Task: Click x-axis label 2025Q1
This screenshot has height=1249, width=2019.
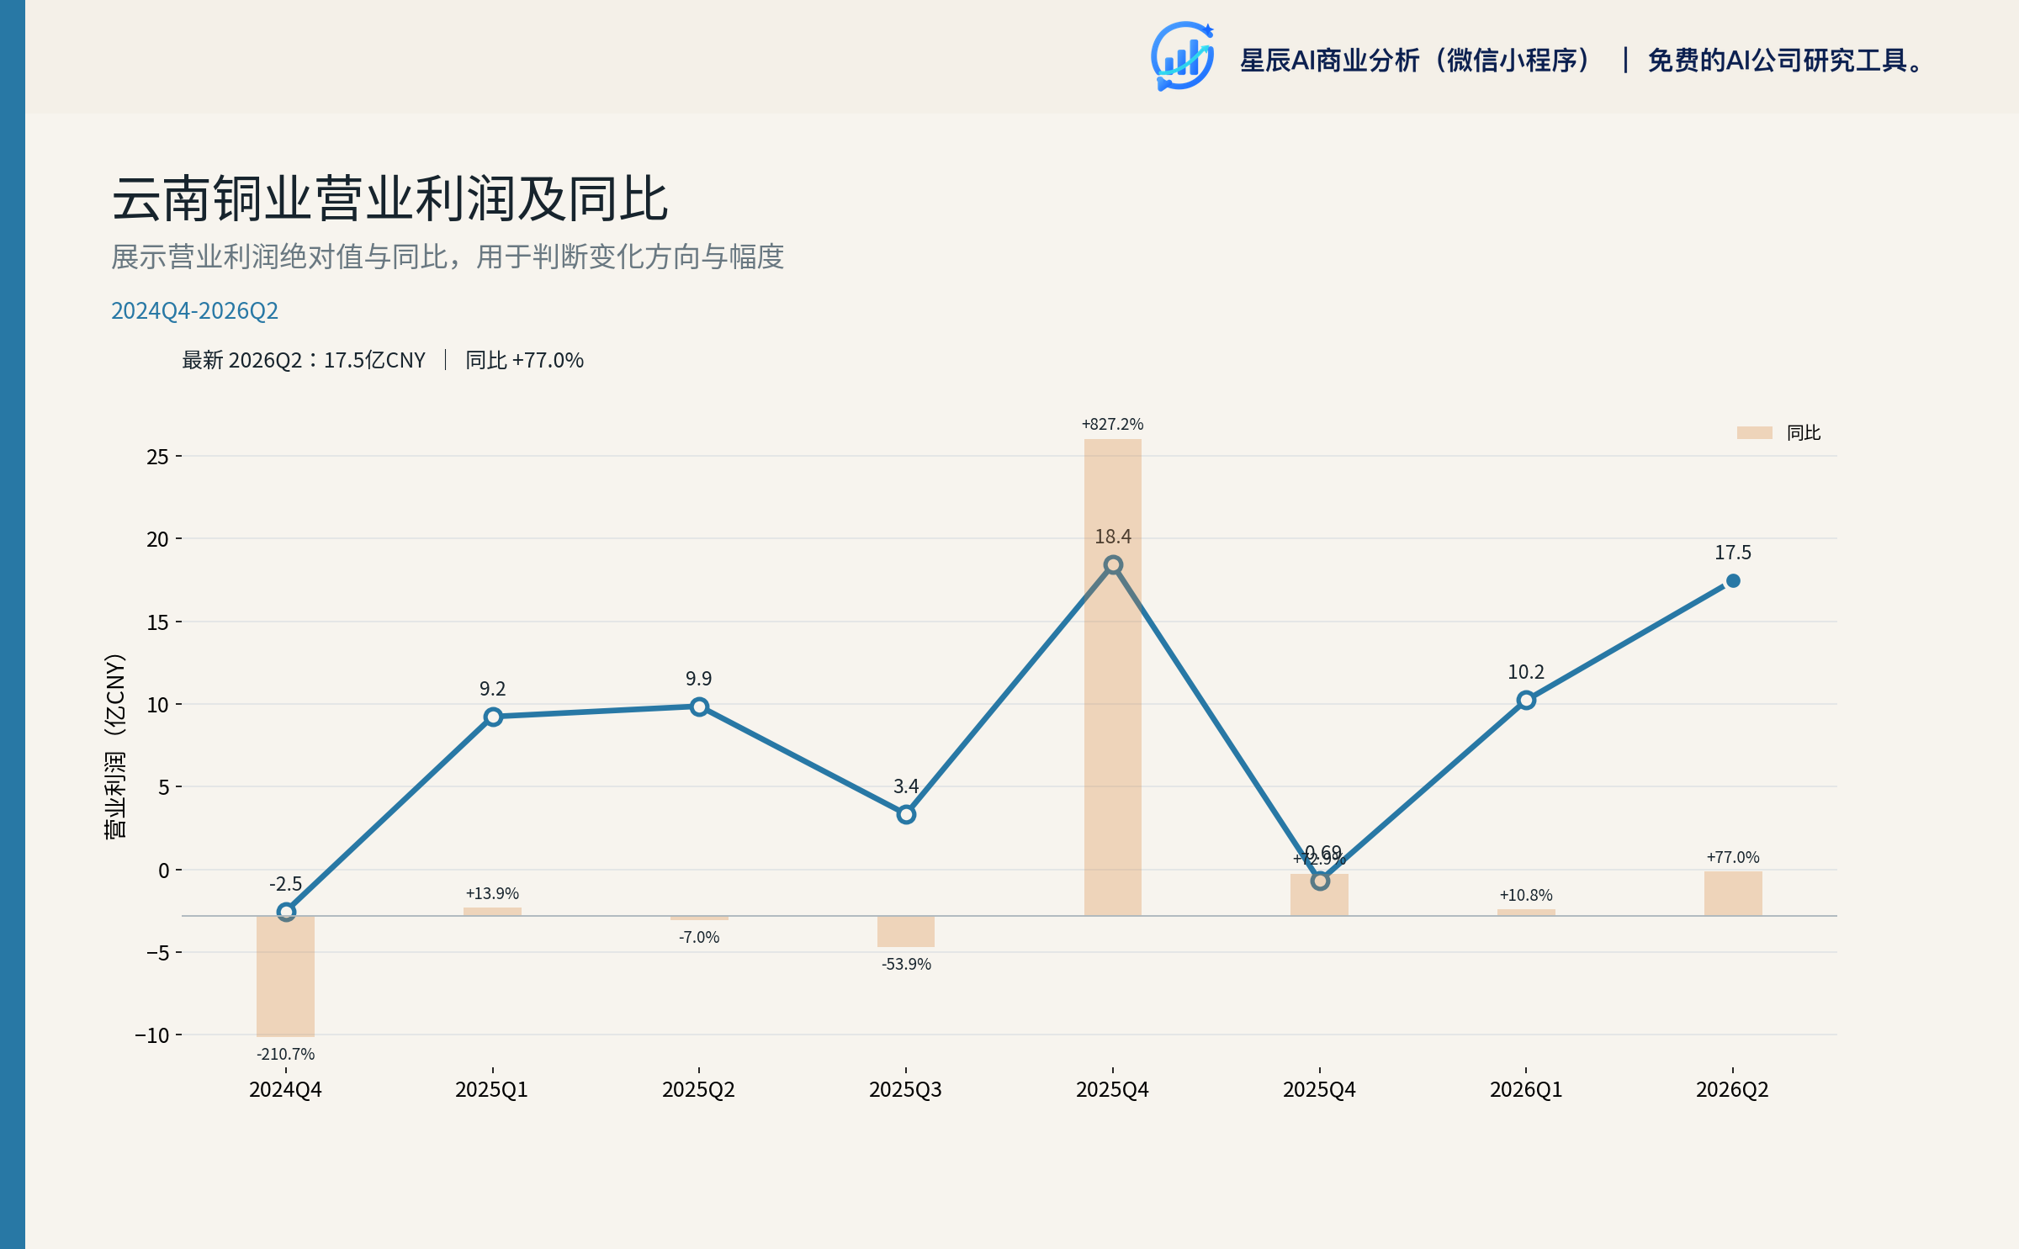Action: click(x=492, y=1090)
